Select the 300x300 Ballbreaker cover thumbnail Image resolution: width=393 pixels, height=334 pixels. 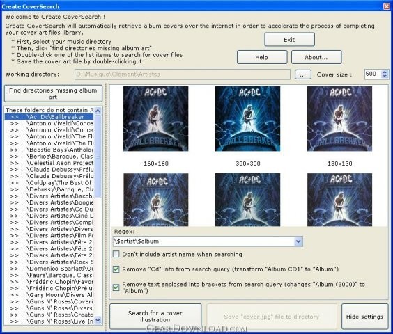pos(247,119)
